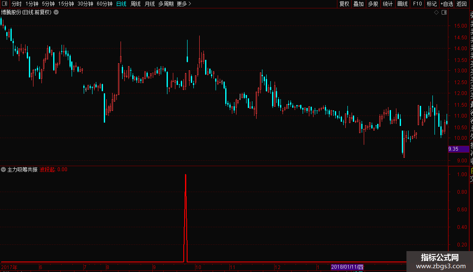This screenshot has width=473, height=272.
Task: Open the 多股 multi-stock view
Action: click(373, 4)
